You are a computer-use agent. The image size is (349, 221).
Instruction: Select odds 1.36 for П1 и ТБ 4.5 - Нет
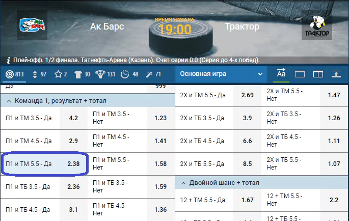pos(160,210)
